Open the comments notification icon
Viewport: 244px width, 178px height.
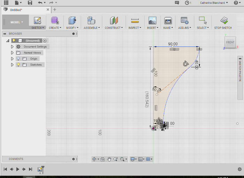(x=177, y=3)
